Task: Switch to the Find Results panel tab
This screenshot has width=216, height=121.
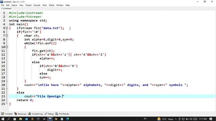Action: tap(62, 114)
